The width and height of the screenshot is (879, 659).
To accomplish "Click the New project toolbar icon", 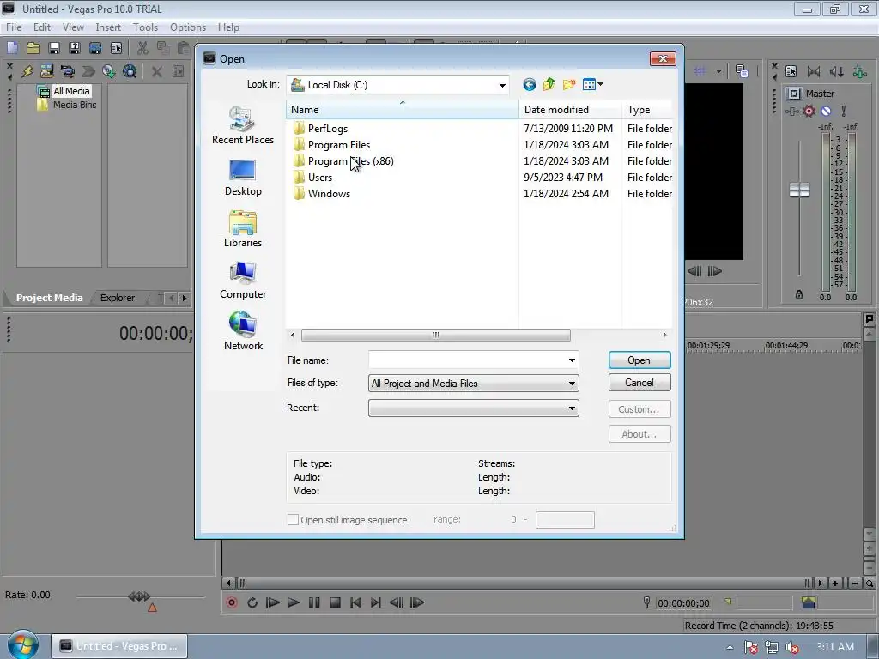I will [x=12, y=48].
